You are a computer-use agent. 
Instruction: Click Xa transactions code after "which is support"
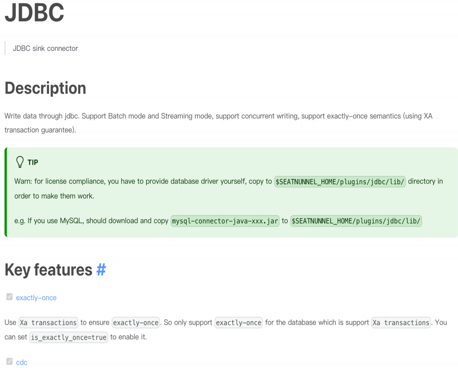tap(401, 322)
